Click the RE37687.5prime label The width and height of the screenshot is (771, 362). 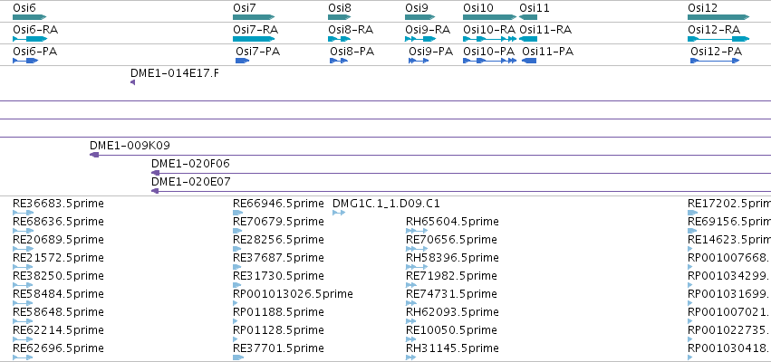279,258
